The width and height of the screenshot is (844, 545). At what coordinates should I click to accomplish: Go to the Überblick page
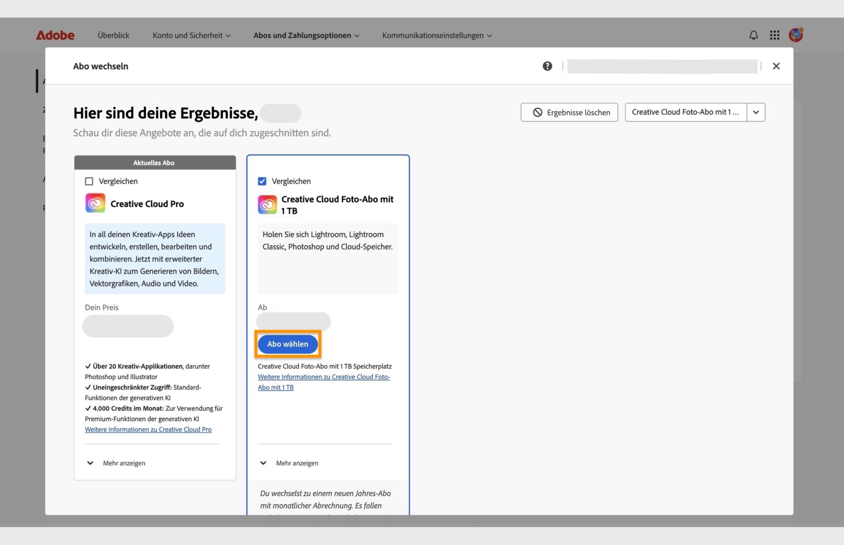113,35
